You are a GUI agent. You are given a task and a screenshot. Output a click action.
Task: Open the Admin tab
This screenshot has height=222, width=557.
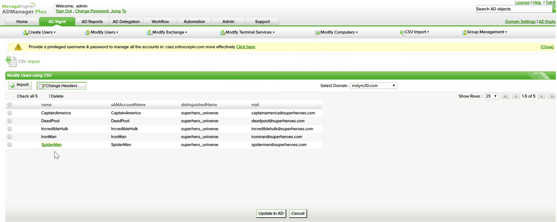point(228,22)
